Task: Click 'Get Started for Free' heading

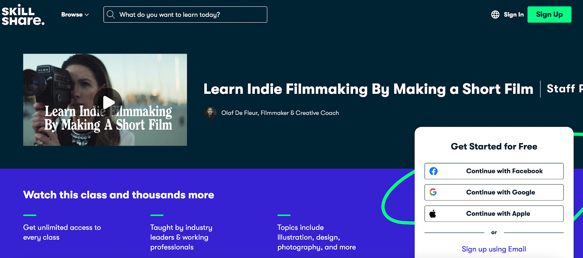Action: tap(494, 146)
